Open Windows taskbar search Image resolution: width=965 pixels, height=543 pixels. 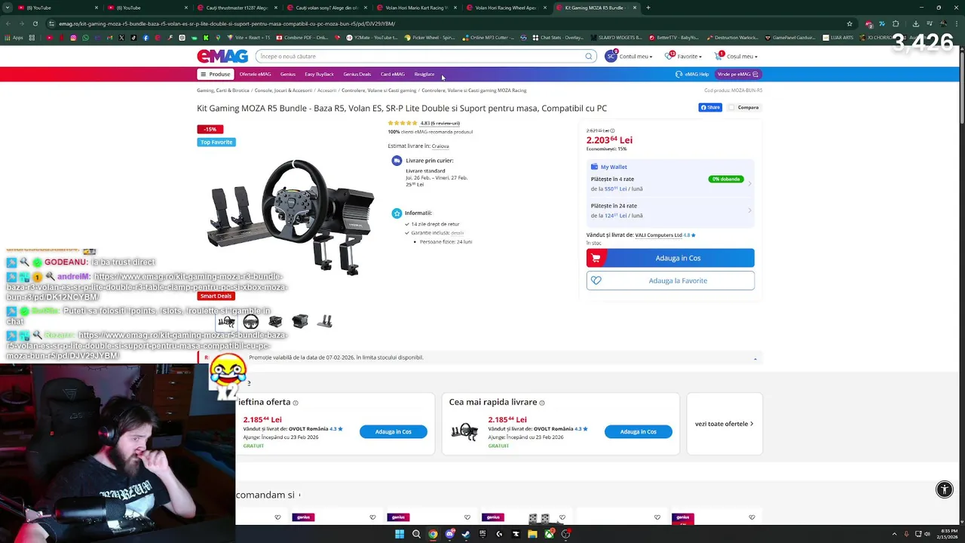(x=416, y=534)
